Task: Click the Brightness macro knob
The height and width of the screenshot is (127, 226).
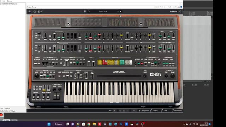Action: [x=140, y=110]
